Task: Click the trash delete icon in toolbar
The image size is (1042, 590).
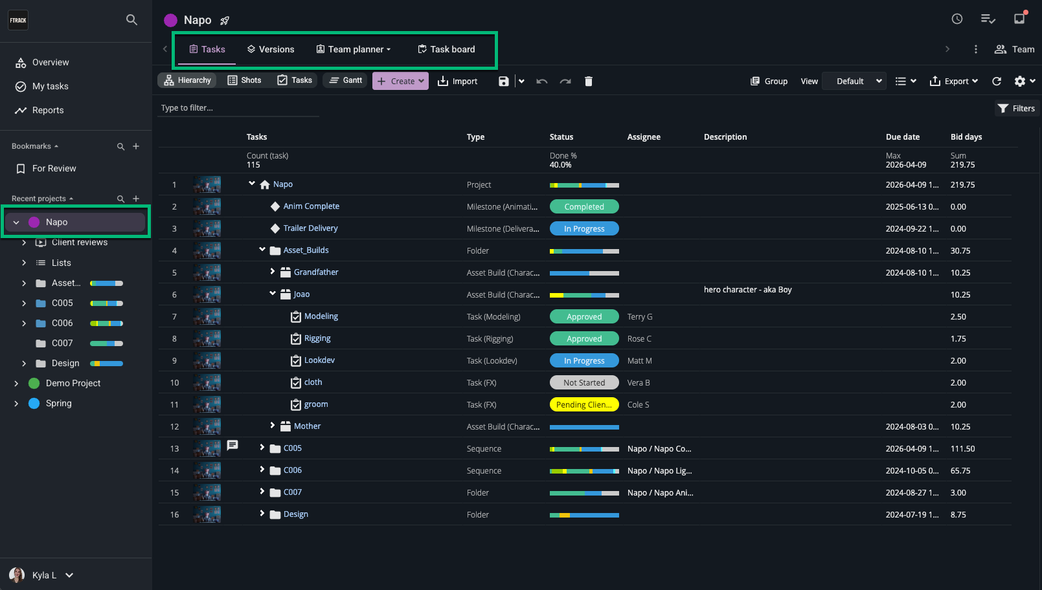Action: click(588, 82)
